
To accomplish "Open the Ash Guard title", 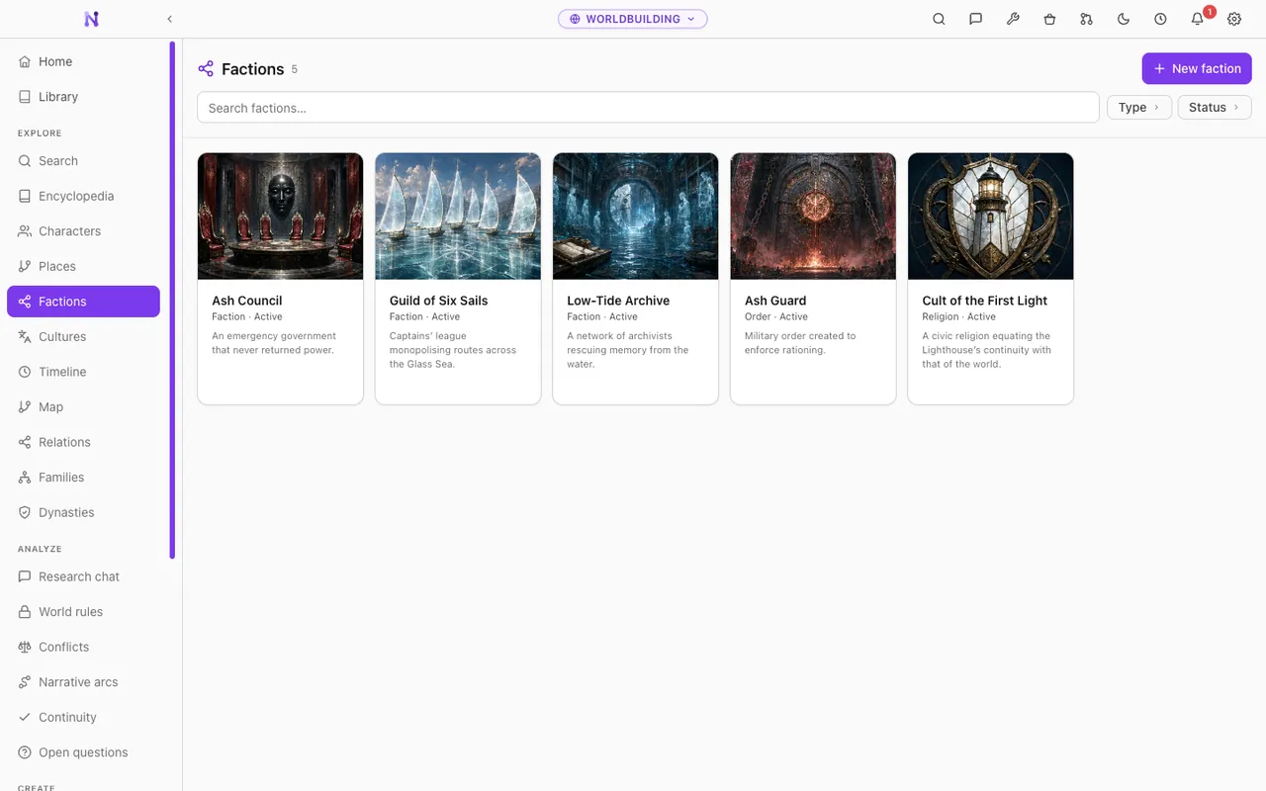I will [775, 301].
